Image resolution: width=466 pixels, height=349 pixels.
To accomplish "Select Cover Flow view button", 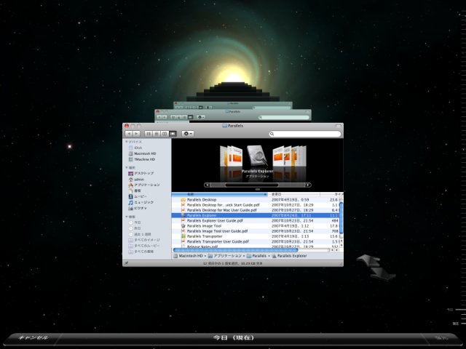I will pyautogui.click(x=173, y=134).
